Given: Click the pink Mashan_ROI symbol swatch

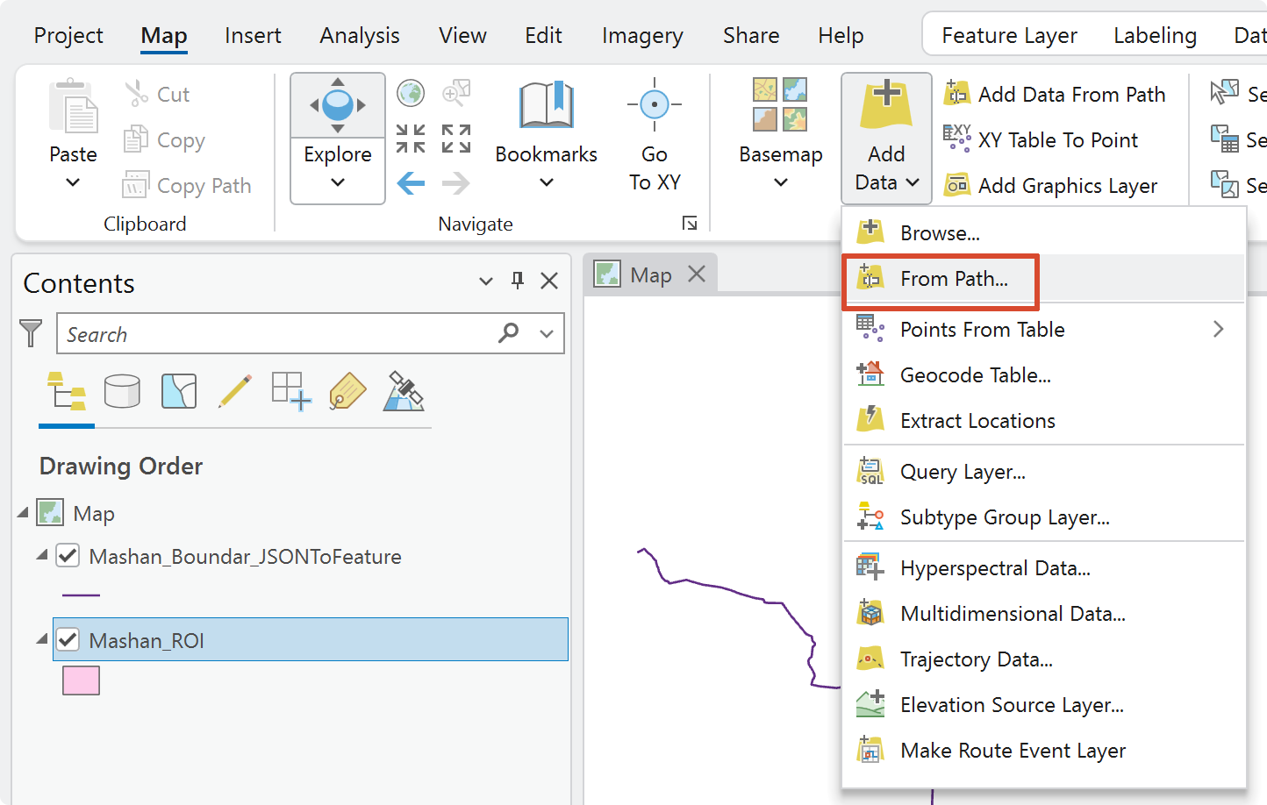Looking at the screenshot, I should coord(81,680).
